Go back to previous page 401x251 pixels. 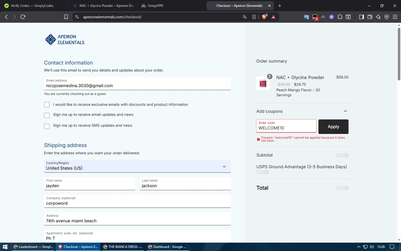click(6, 17)
